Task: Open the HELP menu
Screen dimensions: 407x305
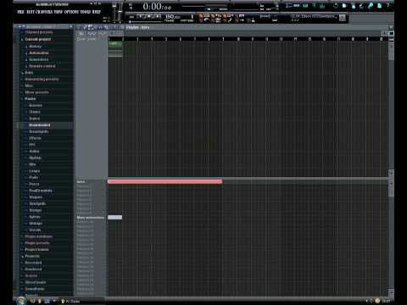Action: click(x=97, y=12)
